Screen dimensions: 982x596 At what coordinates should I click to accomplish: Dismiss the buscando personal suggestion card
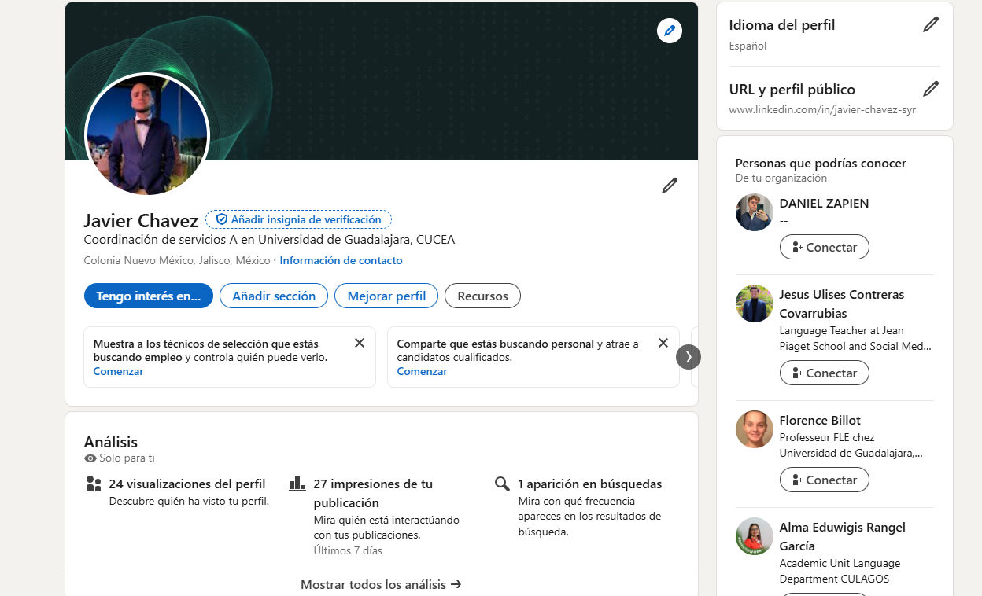(x=663, y=343)
